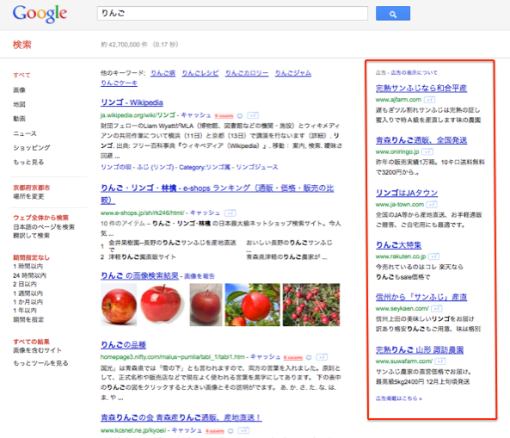The width and height of the screenshot is (510, 438).
Task: Select ニュース search type in sidebar
Action: (x=25, y=133)
